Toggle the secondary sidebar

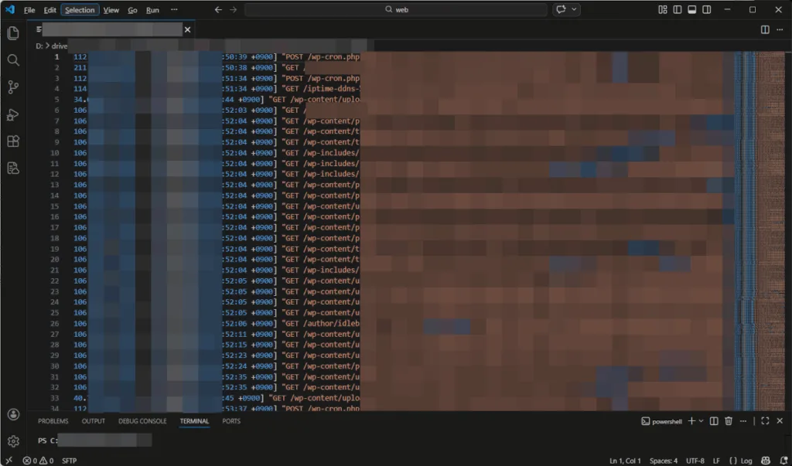coord(706,9)
